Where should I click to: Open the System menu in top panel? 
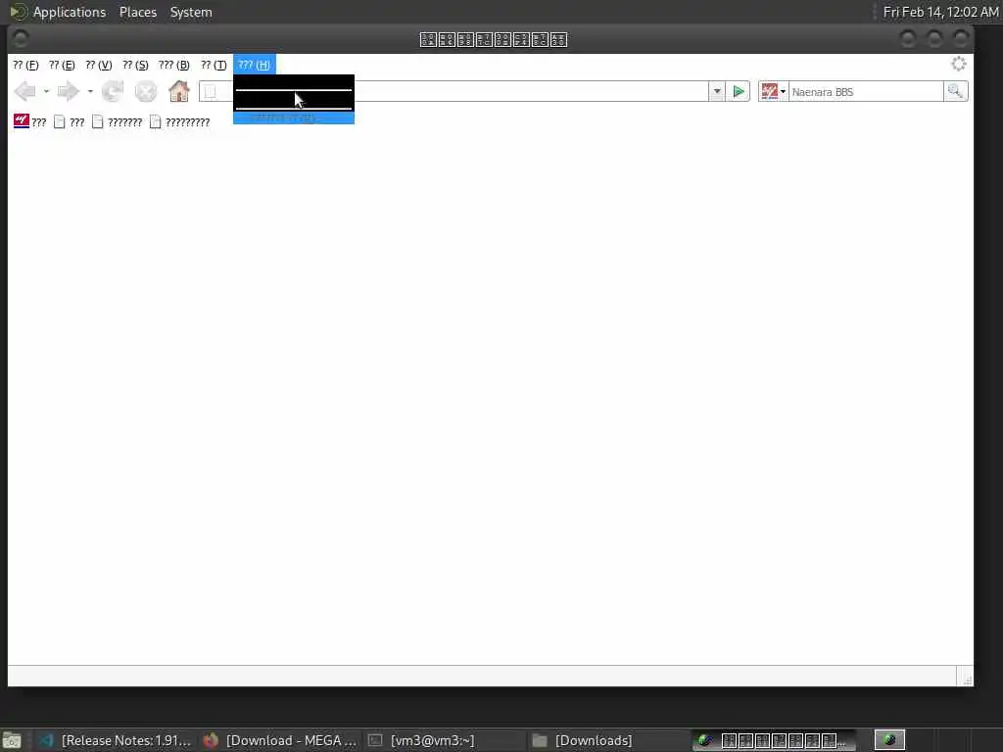click(x=191, y=12)
